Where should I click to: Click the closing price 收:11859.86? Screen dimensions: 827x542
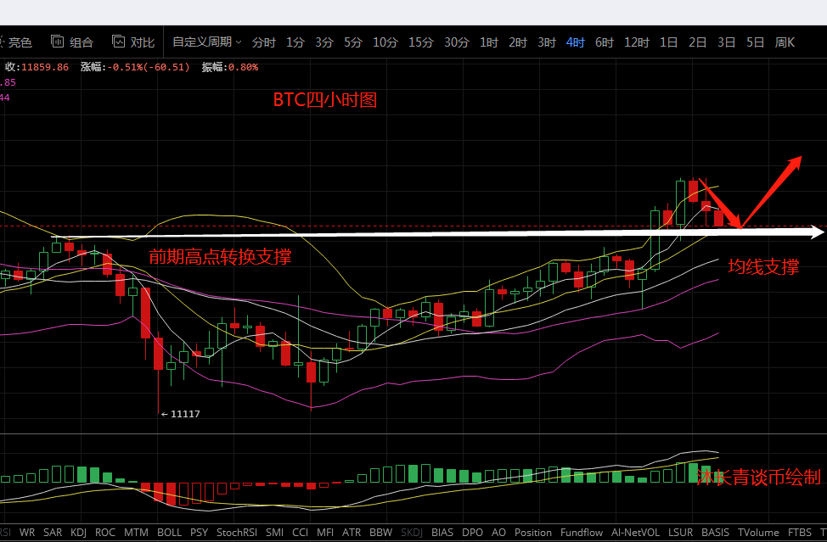pyautogui.click(x=37, y=67)
